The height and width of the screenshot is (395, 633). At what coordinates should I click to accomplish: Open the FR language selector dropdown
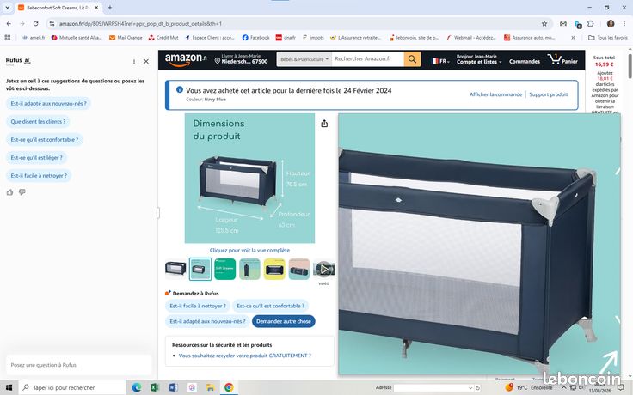[x=440, y=61]
